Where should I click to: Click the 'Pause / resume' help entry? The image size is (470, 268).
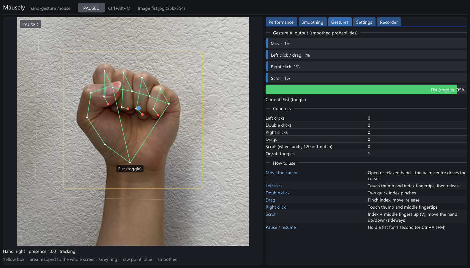tap(281, 227)
